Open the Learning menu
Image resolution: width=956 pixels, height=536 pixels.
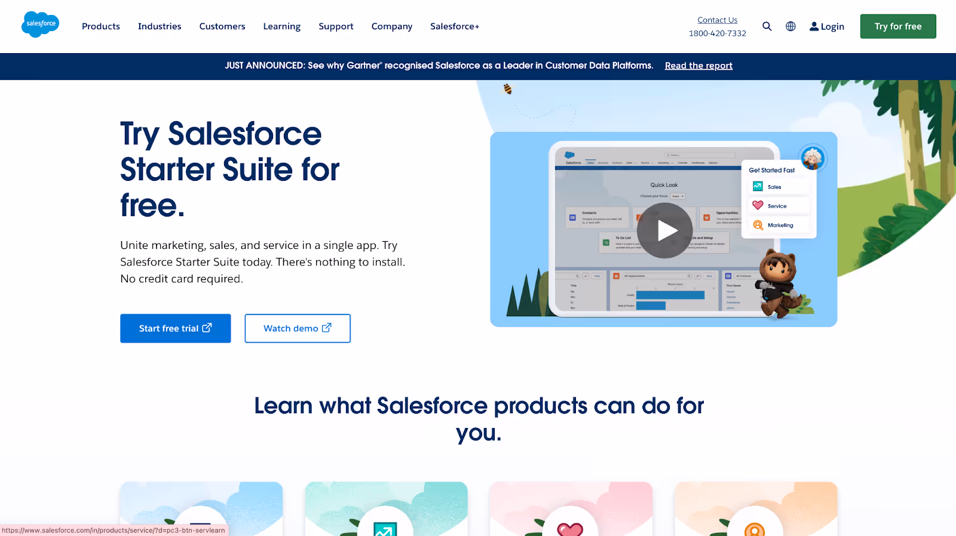pos(282,26)
